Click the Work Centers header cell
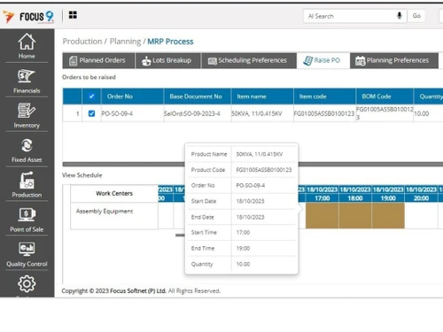The height and width of the screenshot is (332, 443). click(114, 193)
